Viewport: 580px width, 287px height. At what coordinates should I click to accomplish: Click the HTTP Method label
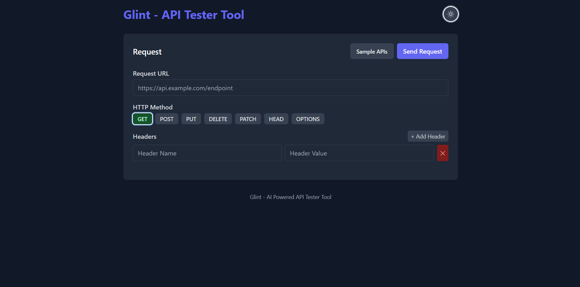coord(153,107)
